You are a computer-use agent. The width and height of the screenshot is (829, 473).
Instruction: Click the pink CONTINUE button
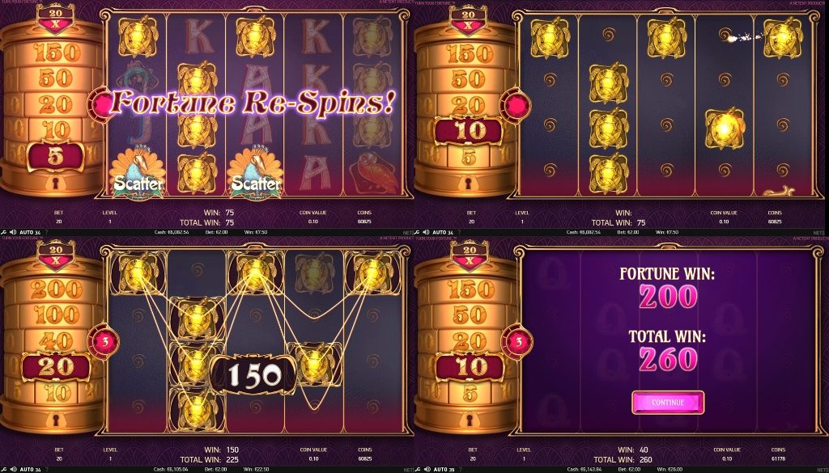[668, 403]
